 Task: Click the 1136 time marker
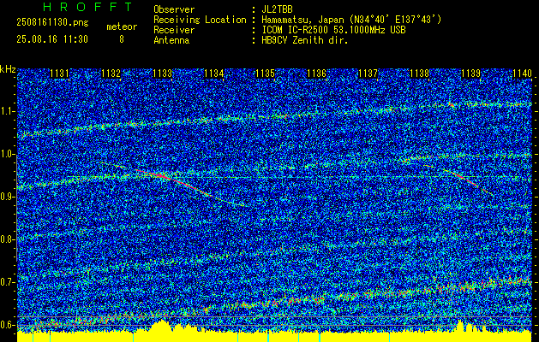[316, 74]
